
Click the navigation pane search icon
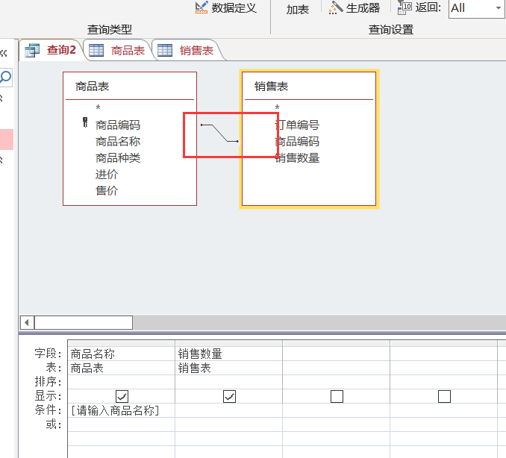[x=5, y=78]
